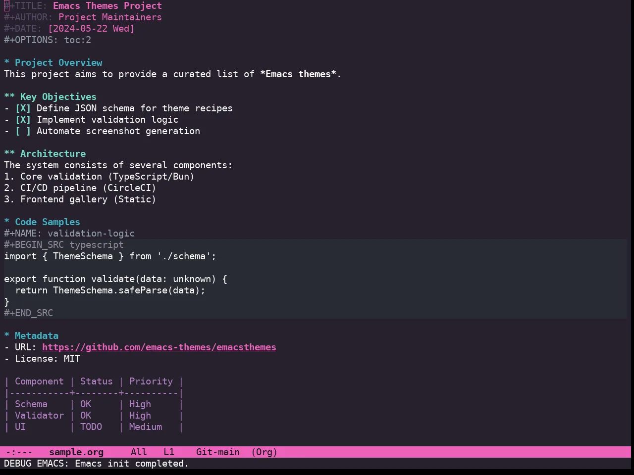634x475 pixels.
Task: Click '1. Core validation (TypeScript/Bun)' item
Action: click(x=99, y=177)
